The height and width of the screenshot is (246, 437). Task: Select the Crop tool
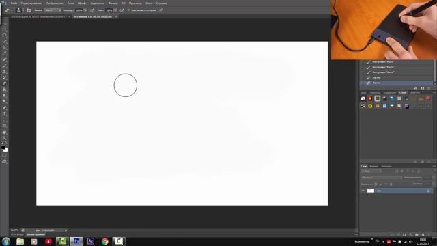(x=5, y=47)
